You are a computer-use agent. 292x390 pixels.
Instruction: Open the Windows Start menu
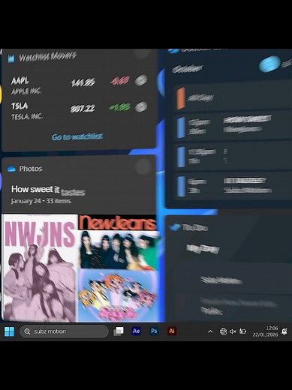point(9,331)
